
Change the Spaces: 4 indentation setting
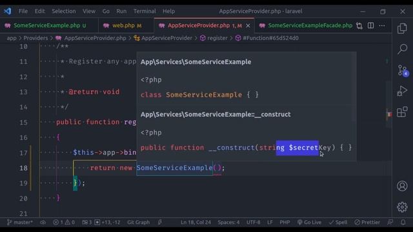coord(228,222)
